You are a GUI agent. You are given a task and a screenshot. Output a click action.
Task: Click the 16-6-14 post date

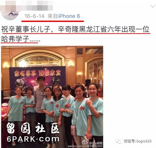(34, 16)
